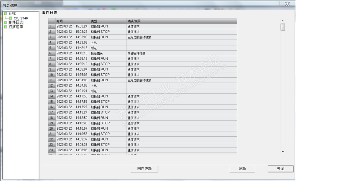
Task: Refresh the log with the 刷新 button
Action: click(242, 169)
